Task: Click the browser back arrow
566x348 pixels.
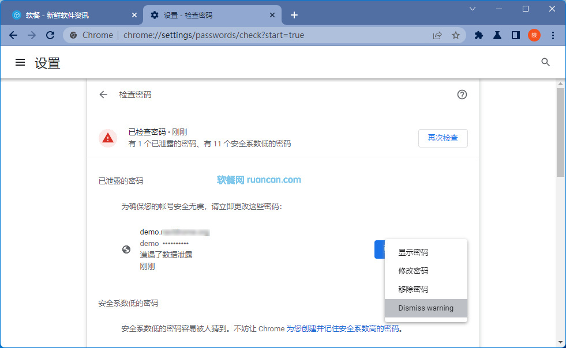Action: (x=13, y=35)
